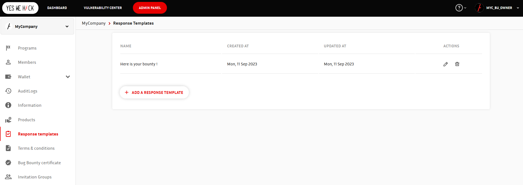Click the 'Here is your bounty !' template name
The height and width of the screenshot is (185, 523).
[139, 64]
